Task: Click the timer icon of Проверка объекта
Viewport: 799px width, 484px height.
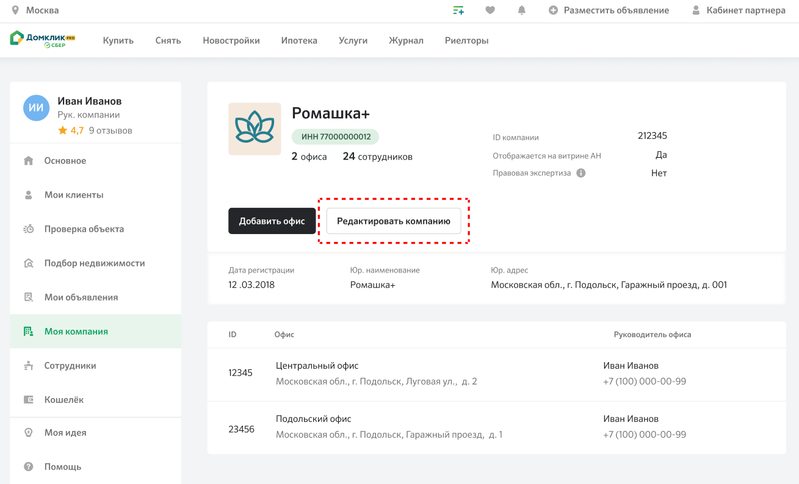Action: (28, 229)
